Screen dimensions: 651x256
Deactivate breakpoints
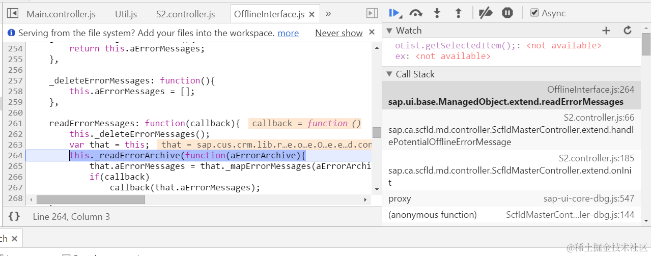pyautogui.click(x=486, y=13)
